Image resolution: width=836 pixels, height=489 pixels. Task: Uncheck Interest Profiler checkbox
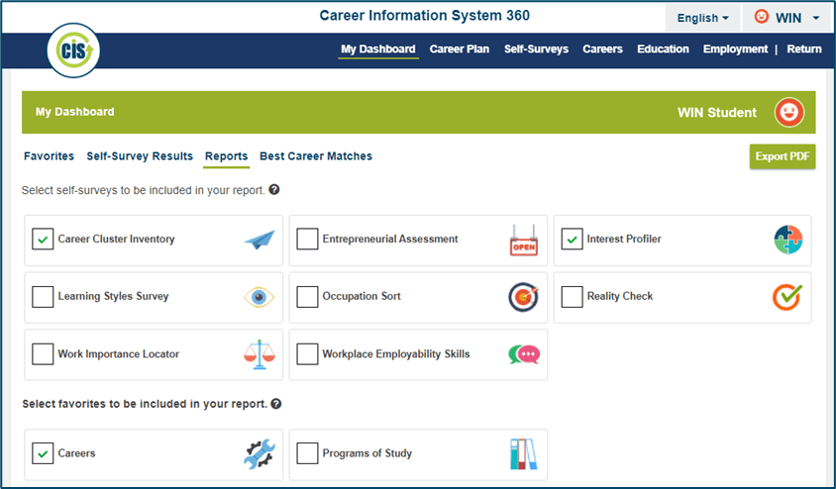click(573, 240)
